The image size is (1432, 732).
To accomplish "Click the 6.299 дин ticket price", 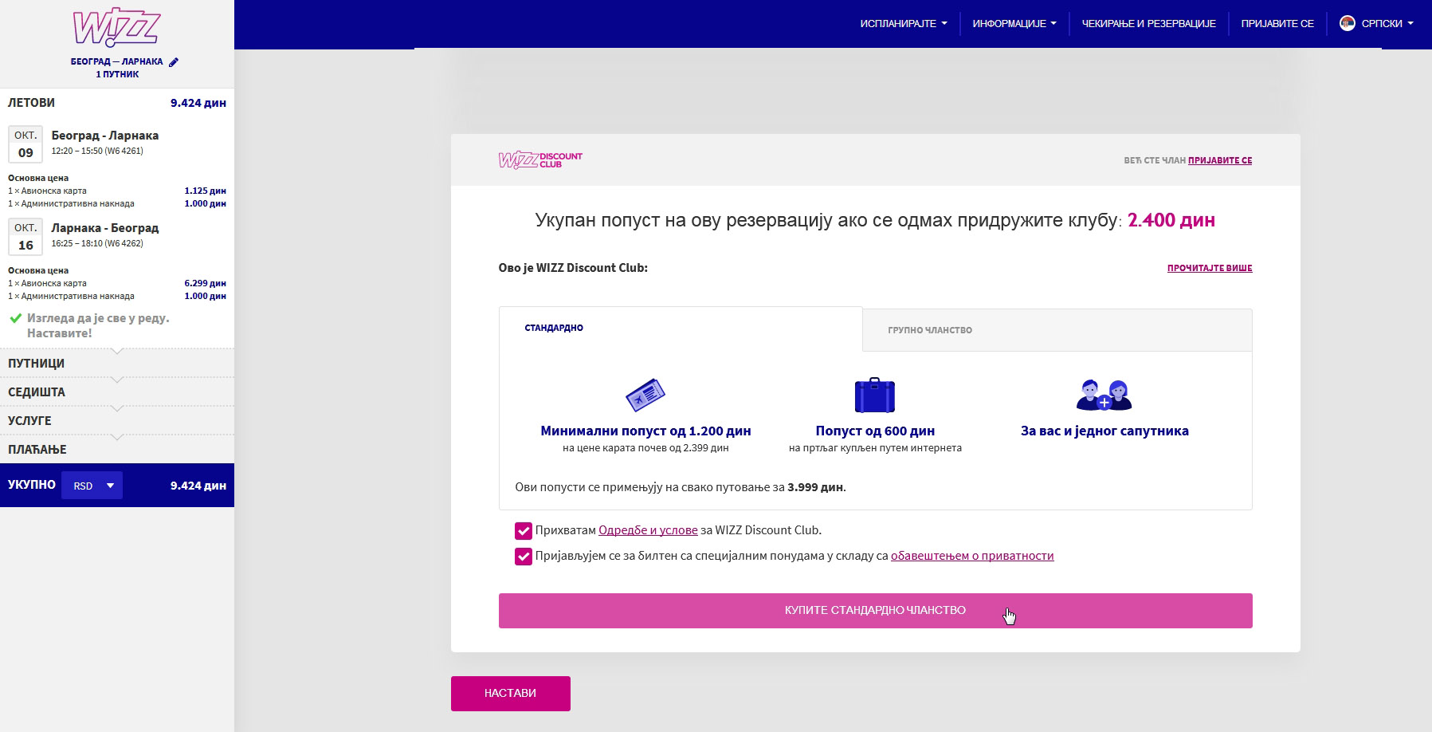I will click(x=205, y=283).
